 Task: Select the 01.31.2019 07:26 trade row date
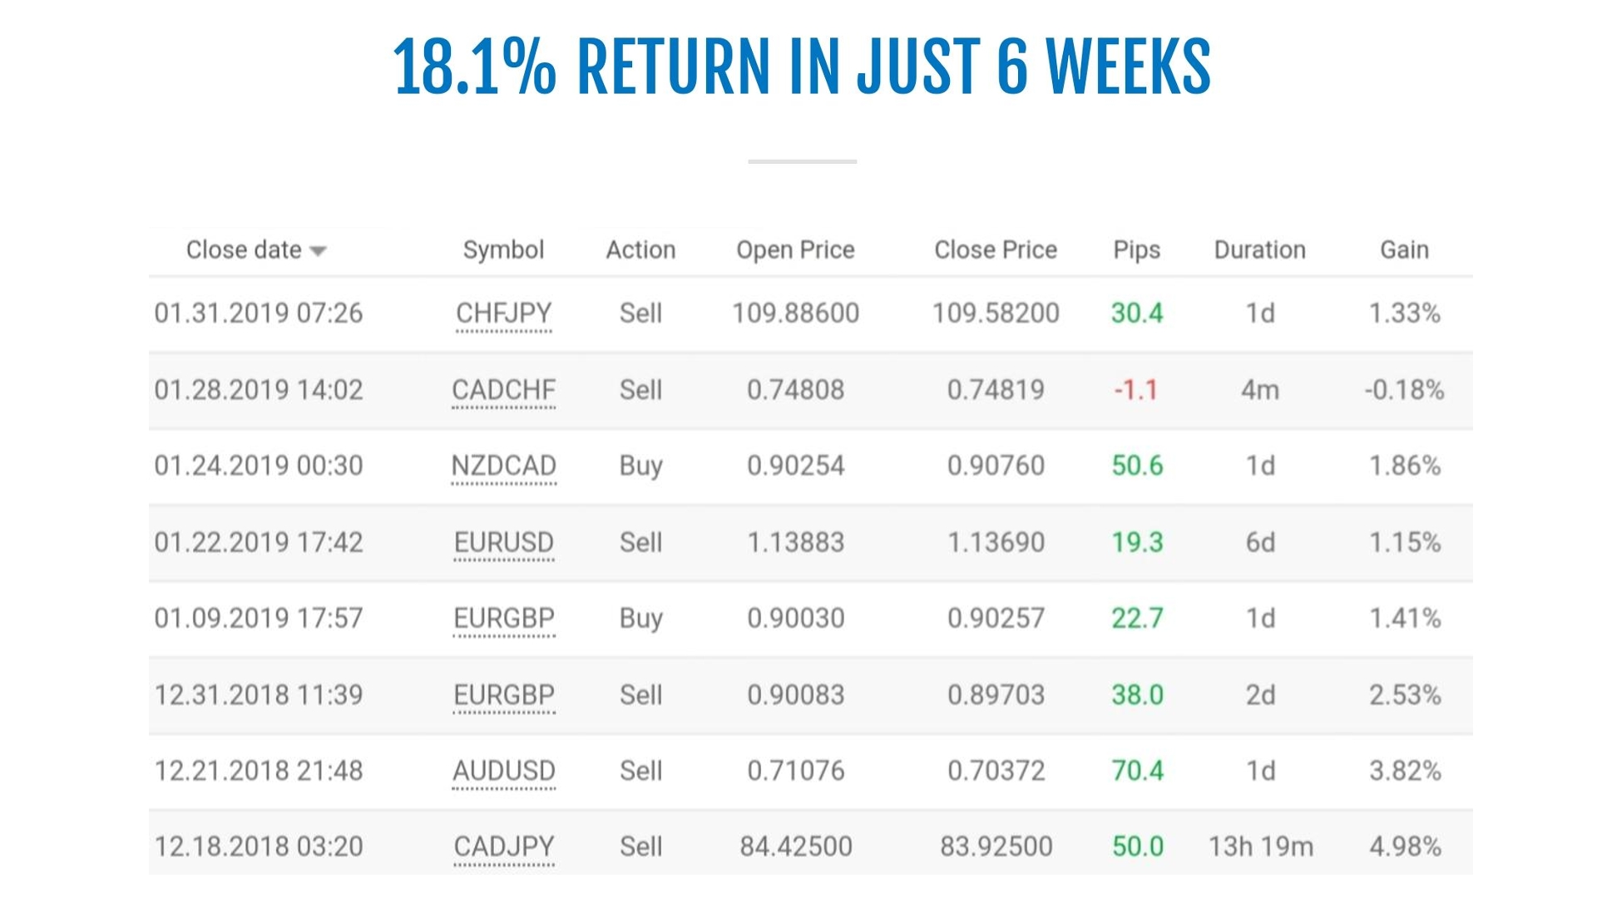(259, 313)
